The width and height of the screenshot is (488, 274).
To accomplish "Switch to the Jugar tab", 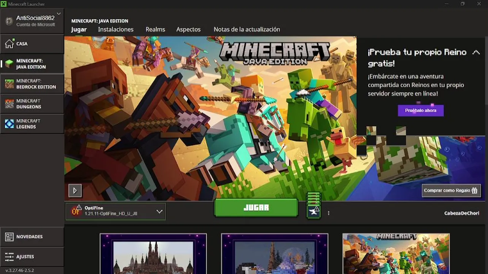I will (79, 29).
